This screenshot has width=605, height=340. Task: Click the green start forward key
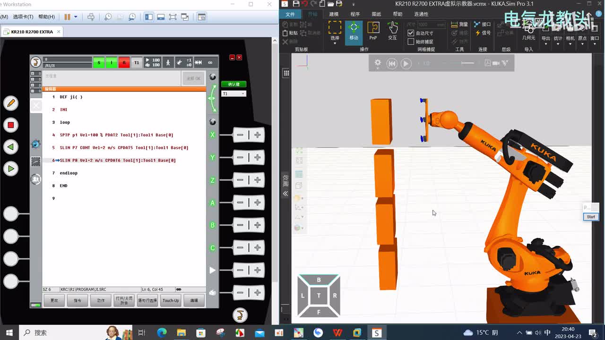click(10, 169)
